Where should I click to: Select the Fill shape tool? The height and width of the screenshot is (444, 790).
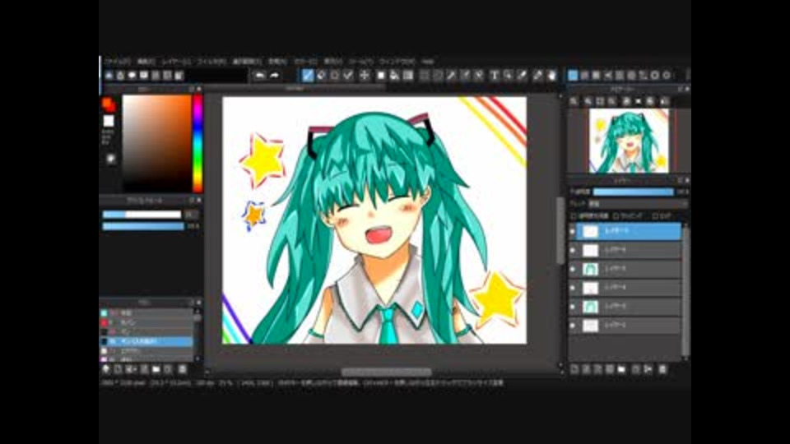pyautogui.click(x=381, y=76)
